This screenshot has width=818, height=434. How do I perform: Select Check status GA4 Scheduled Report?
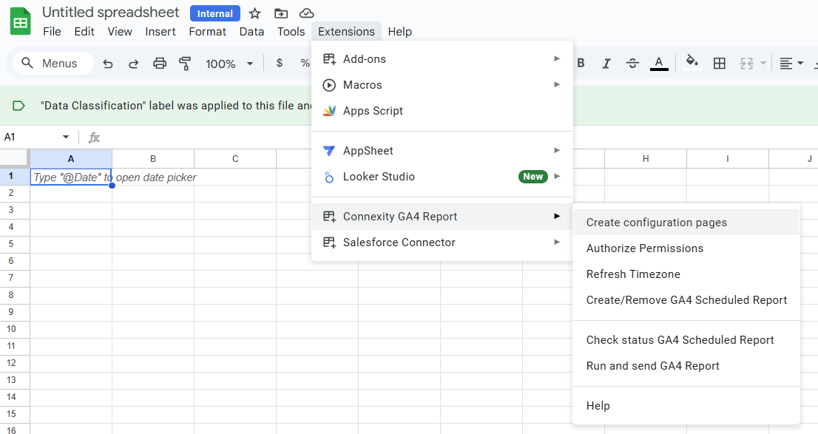(x=686, y=340)
